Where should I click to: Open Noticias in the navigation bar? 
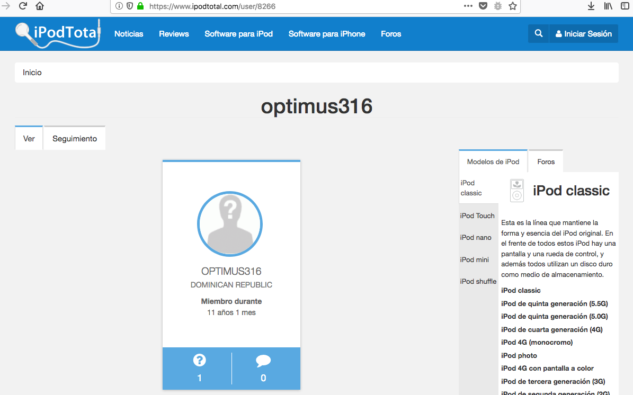(129, 34)
